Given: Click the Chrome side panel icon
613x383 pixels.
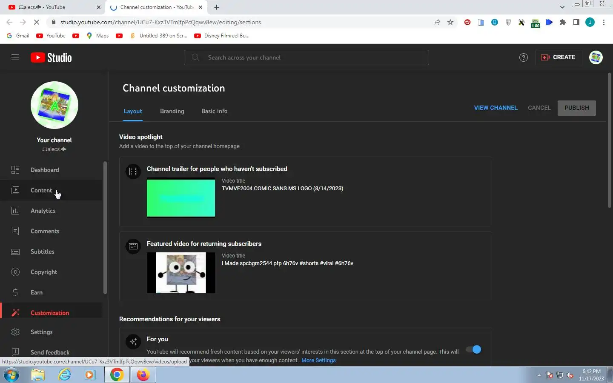Looking at the screenshot, I should pos(576,22).
